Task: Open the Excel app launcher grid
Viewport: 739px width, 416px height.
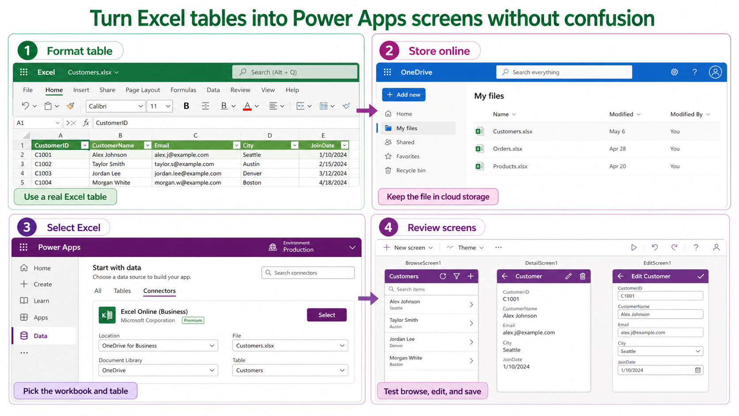Action: (24, 72)
